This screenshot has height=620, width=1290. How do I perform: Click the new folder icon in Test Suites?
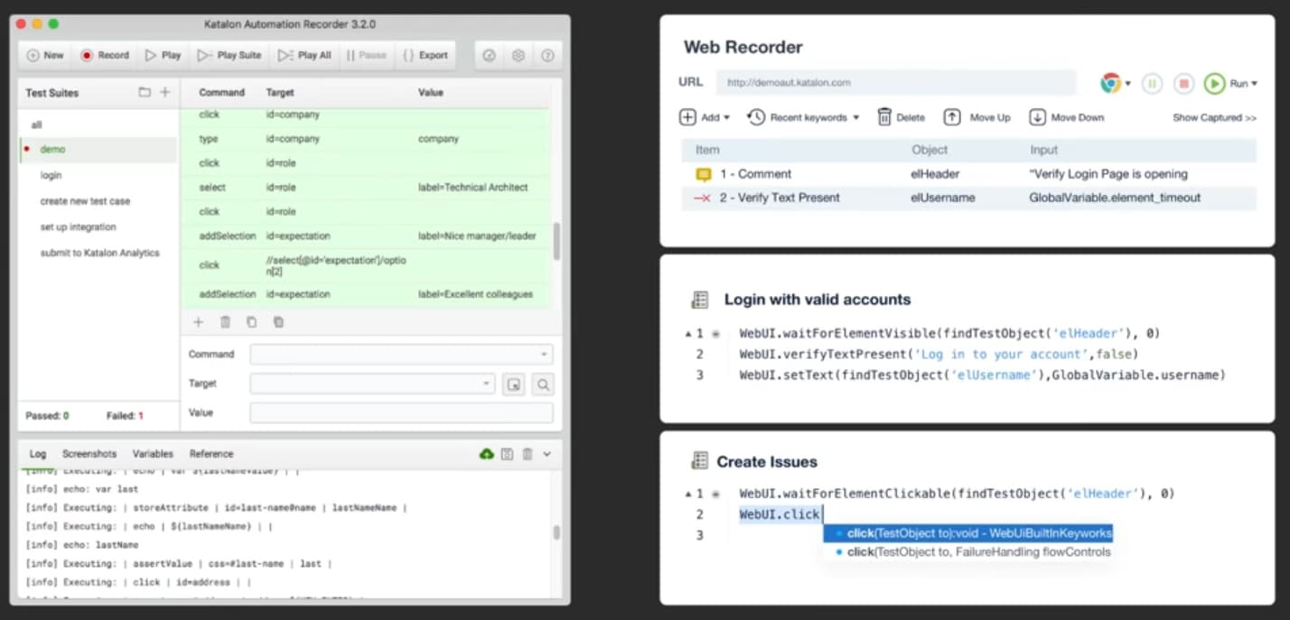coord(145,92)
